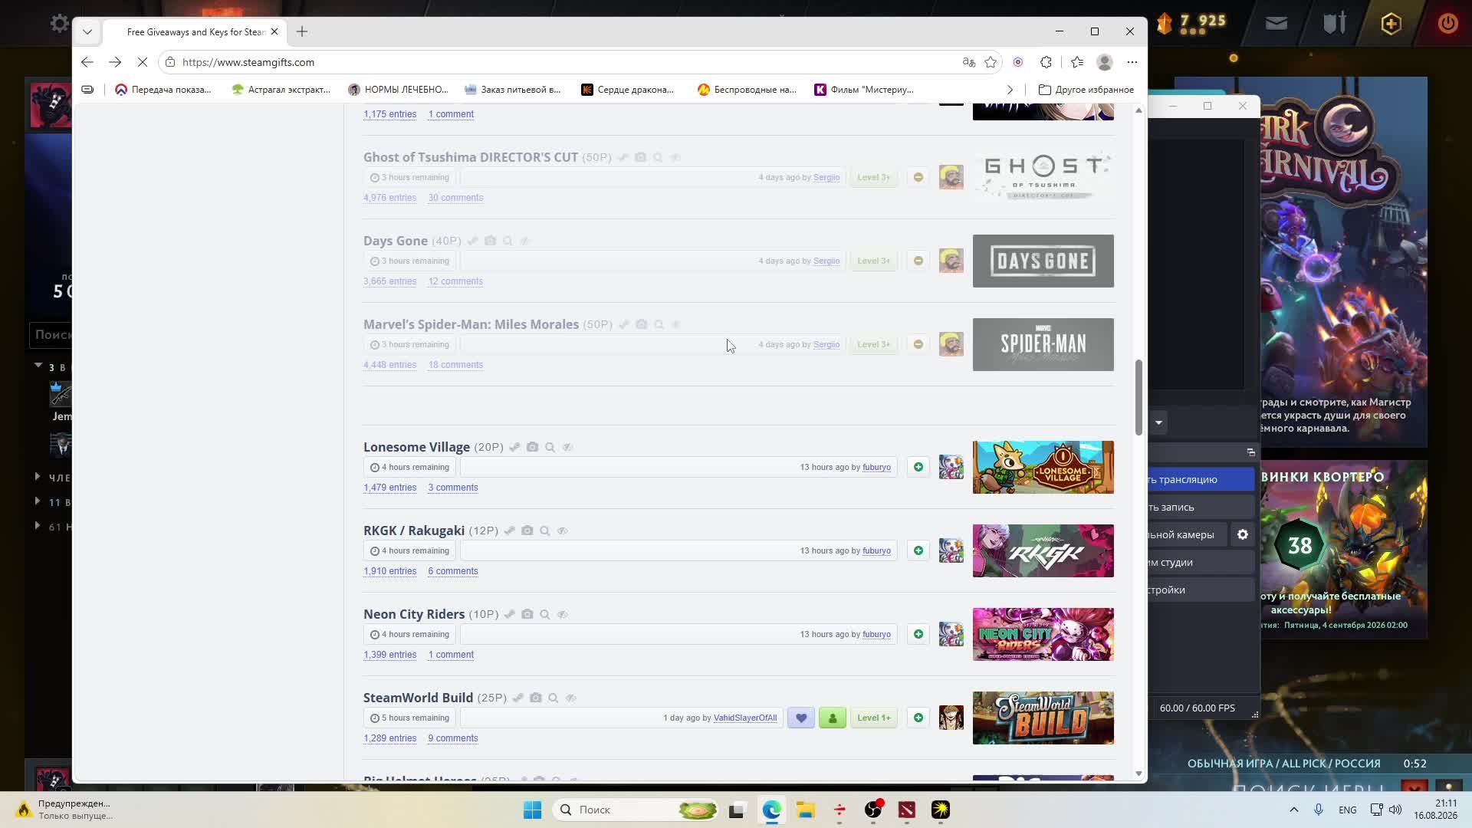Viewport: 1472px width, 828px height.
Task: Hide Neon City Riders with eye icon
Action: click(x=562, y=614)
